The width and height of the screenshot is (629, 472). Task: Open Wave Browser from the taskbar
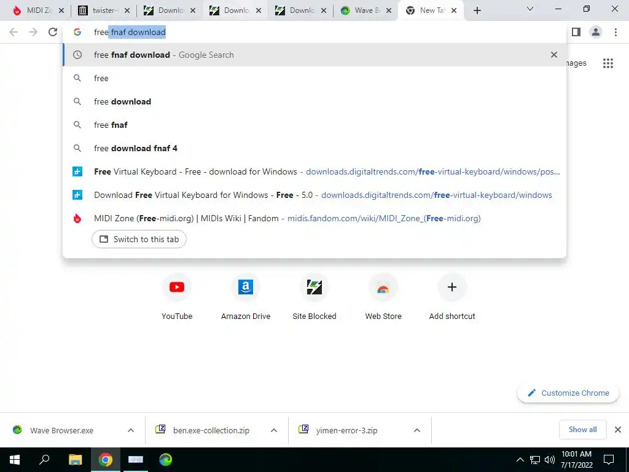tap(166, 460)
